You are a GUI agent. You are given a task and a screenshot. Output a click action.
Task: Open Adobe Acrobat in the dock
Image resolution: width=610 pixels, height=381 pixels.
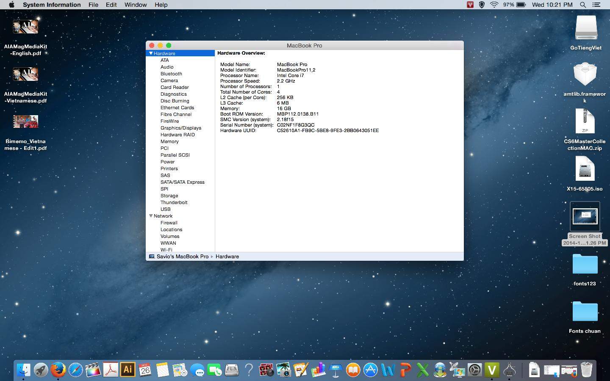tap(111, 370)
